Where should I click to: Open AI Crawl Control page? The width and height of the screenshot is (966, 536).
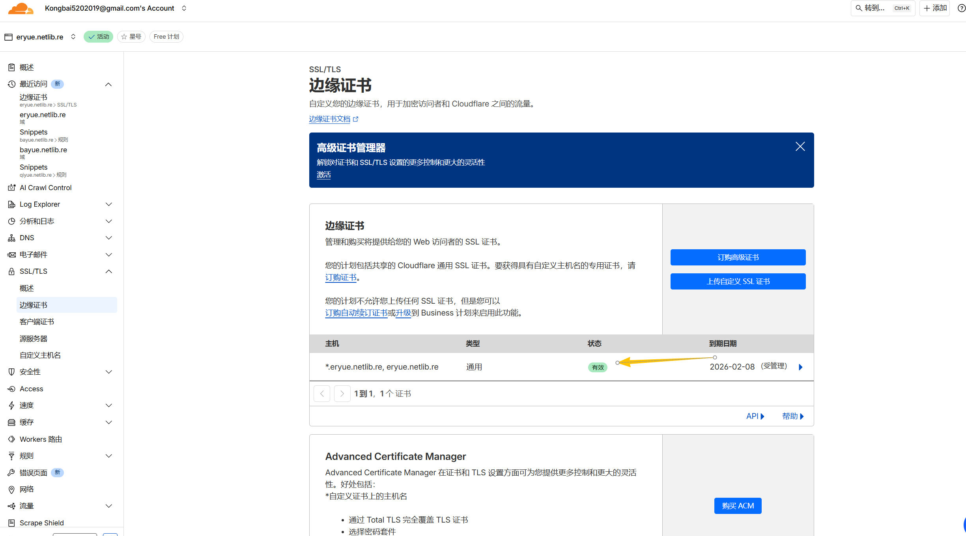[x=45, y=188]
